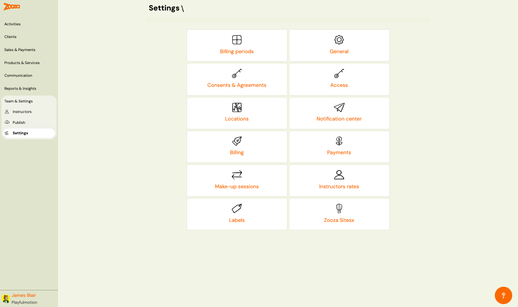Click the Notification center paper plane icon
This screenshot has width=518, height=307.
pos(339,107)
